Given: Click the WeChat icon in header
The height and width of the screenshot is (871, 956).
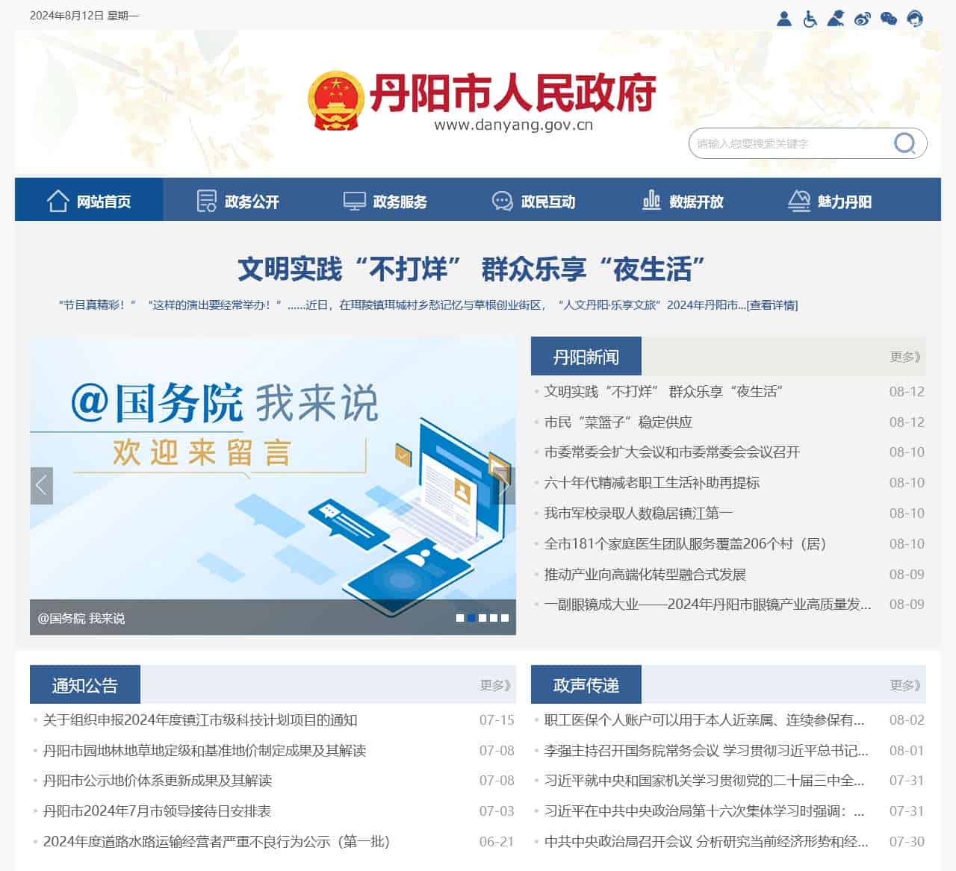Looking at the screenshot, I should tap(889, 19).
